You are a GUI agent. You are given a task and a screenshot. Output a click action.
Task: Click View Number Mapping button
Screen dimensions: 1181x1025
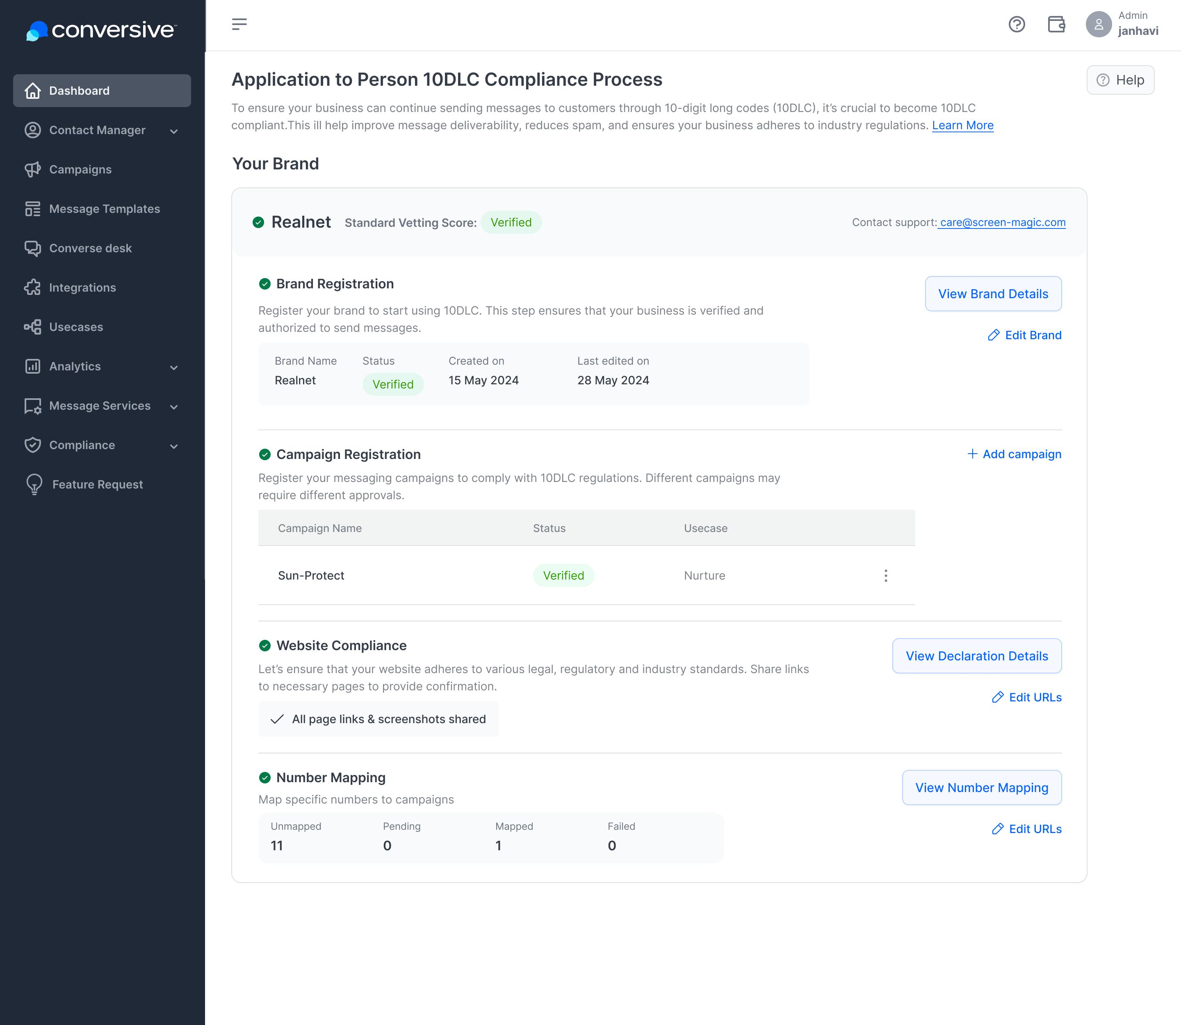pyautogui.click(x=981, y=788)
